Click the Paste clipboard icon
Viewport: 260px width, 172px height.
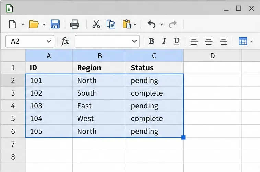127,24
